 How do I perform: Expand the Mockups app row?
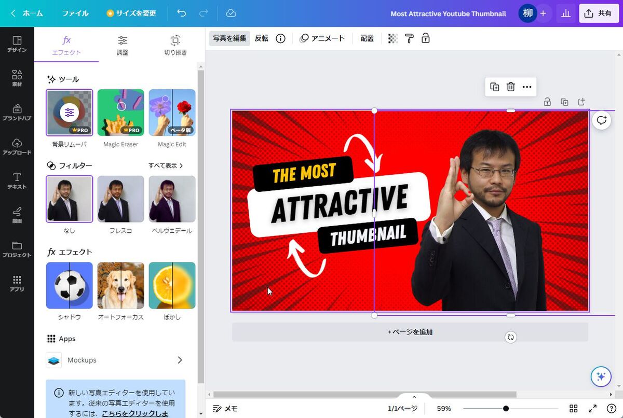[115, 360]
